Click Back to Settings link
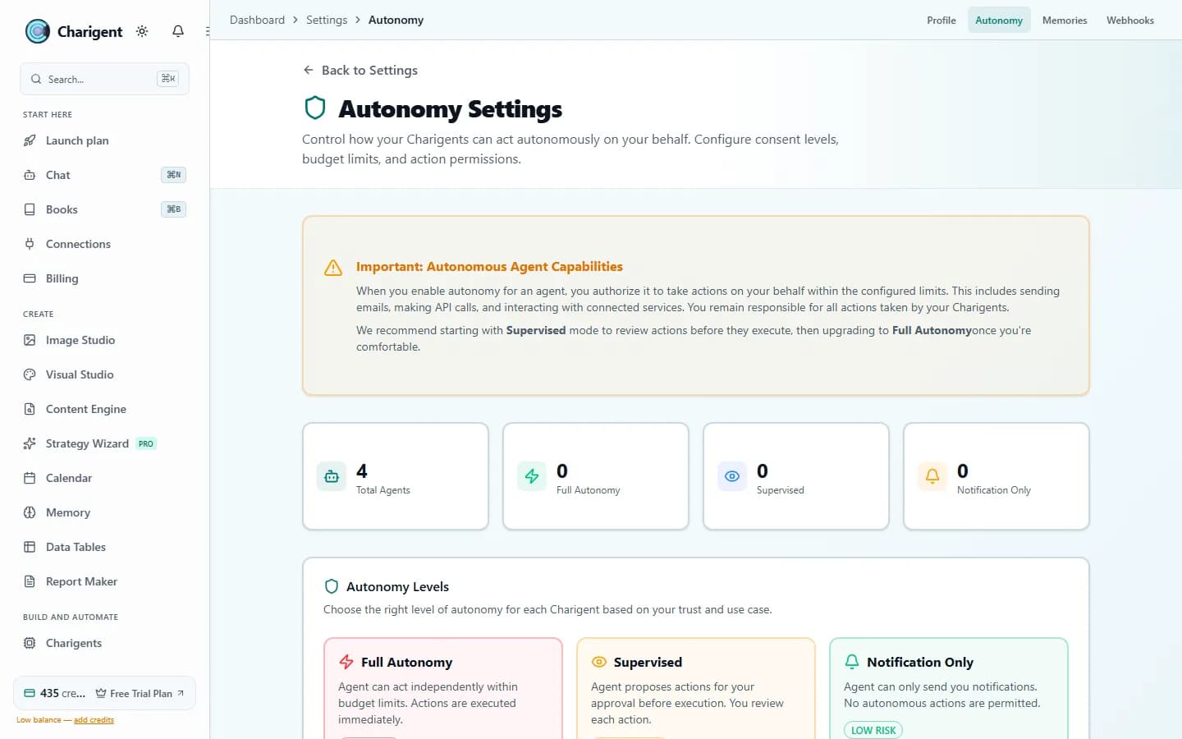This screenshot has width=1182, height=739. point(360,70)
